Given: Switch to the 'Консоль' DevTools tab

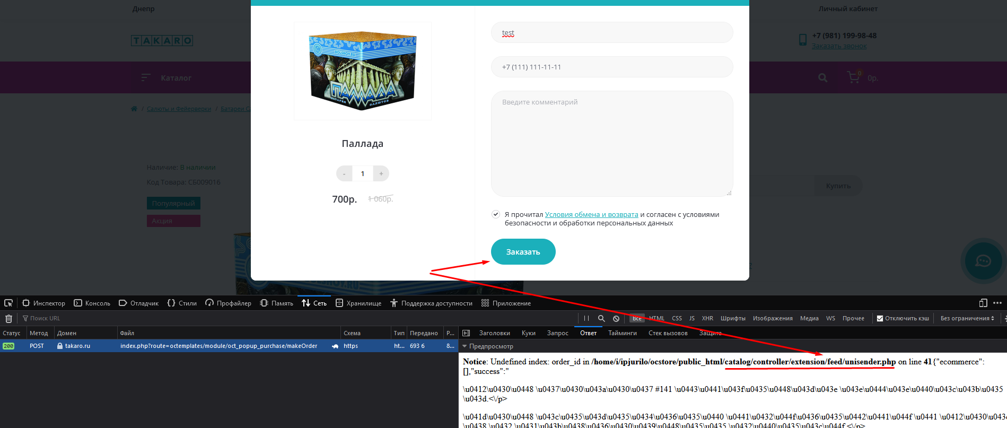Looking at the screenshot, I should pyautogui.click(x=92, y=303).
